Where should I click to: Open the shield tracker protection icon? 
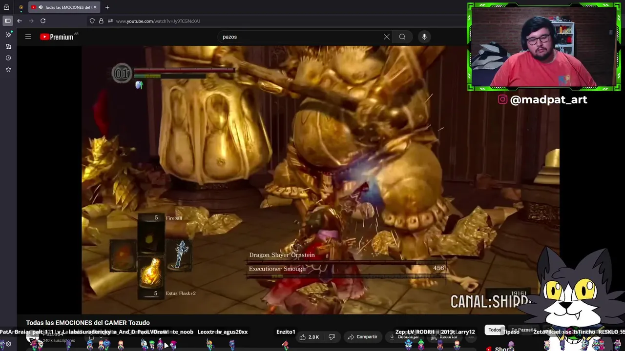[92, 21]
